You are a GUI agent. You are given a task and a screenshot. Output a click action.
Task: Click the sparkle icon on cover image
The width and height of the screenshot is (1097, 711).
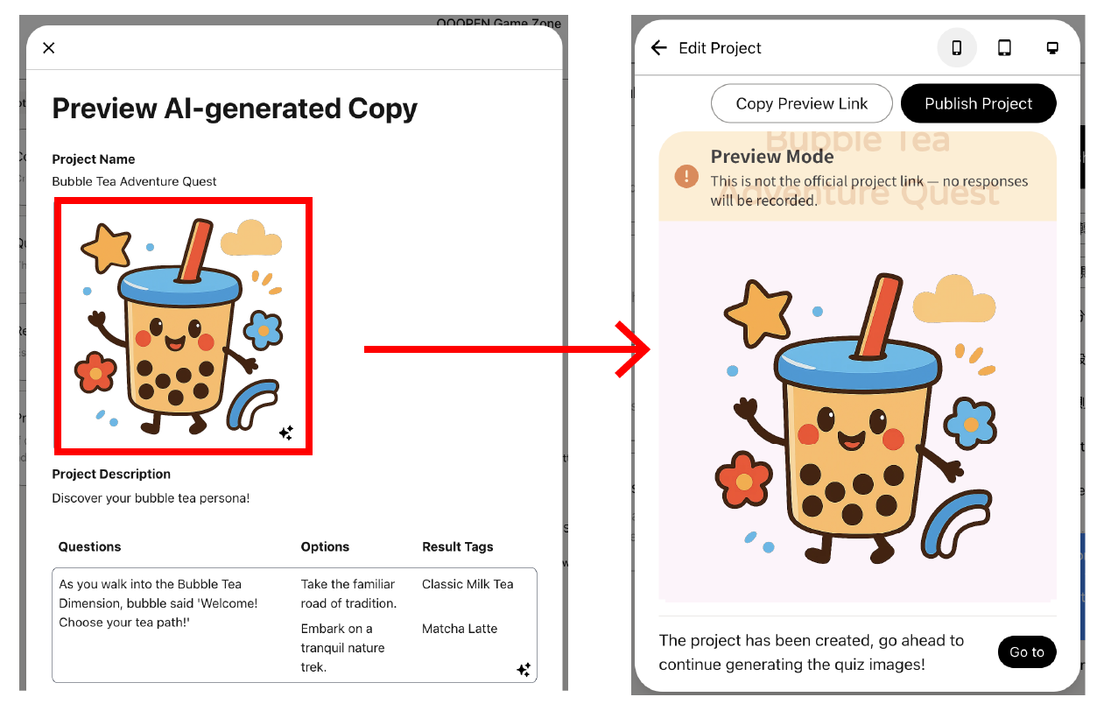coord(286,433)
